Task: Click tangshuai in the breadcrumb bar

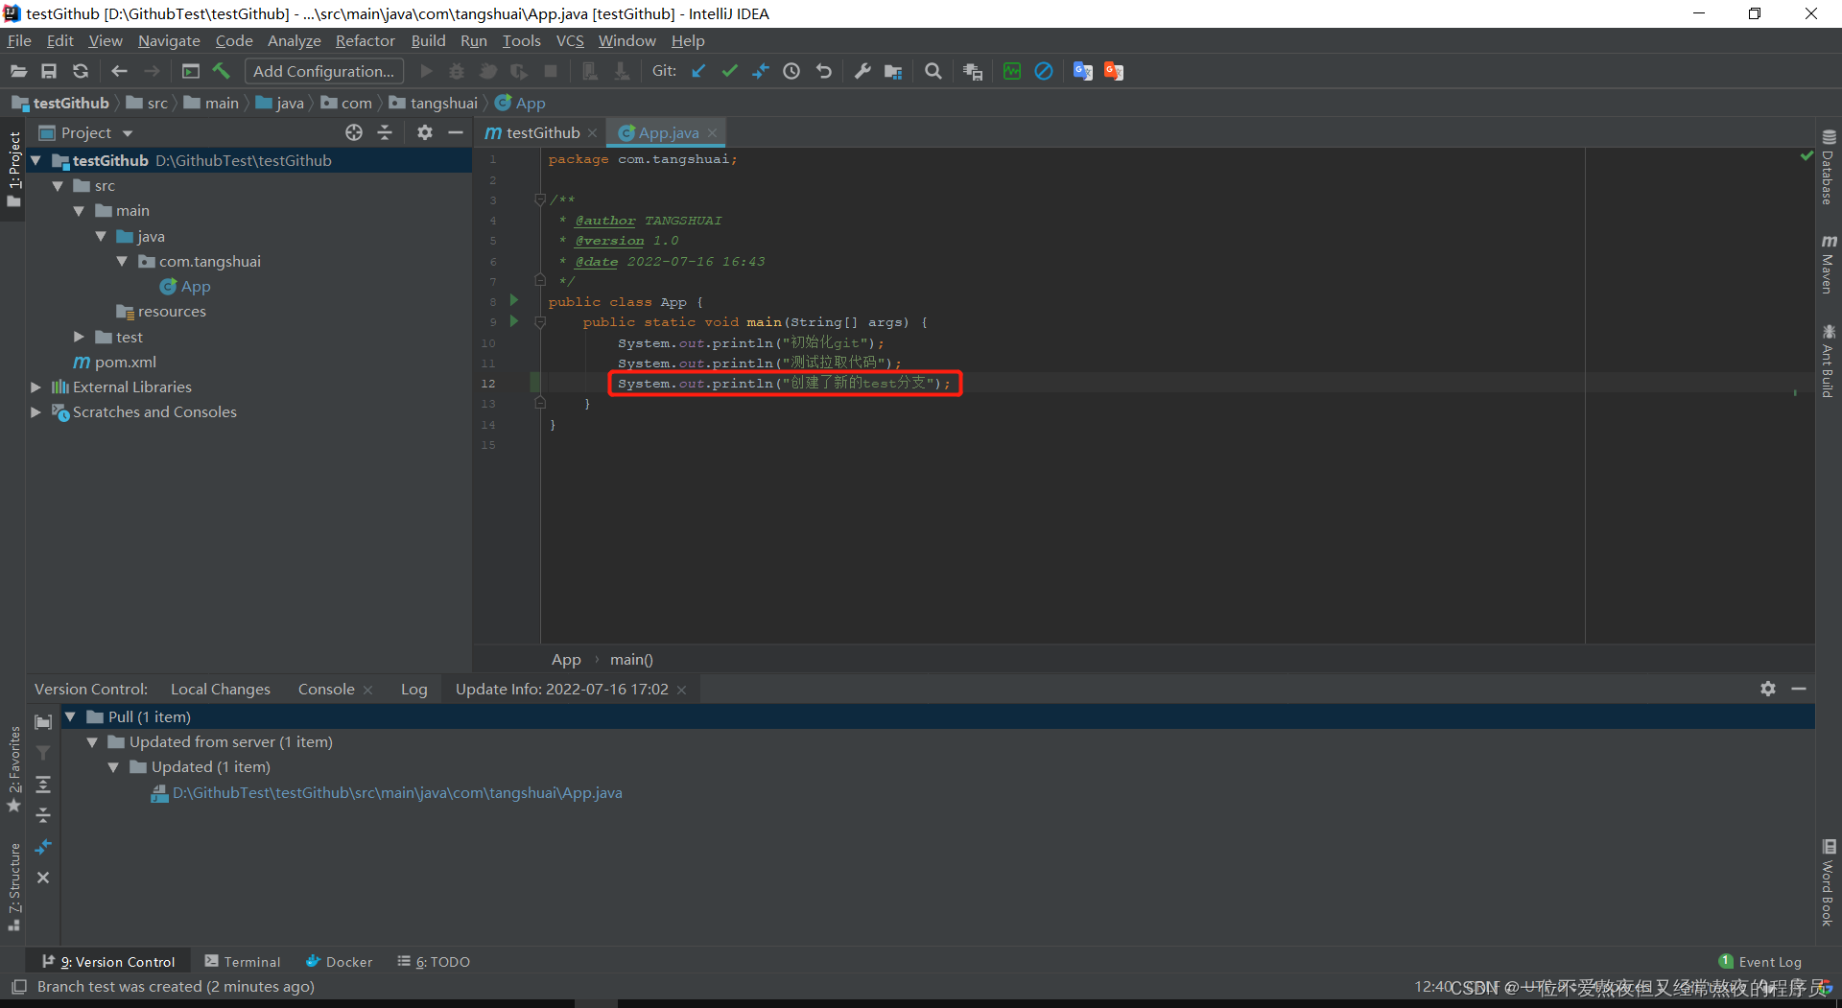Action: click(443, 103)
